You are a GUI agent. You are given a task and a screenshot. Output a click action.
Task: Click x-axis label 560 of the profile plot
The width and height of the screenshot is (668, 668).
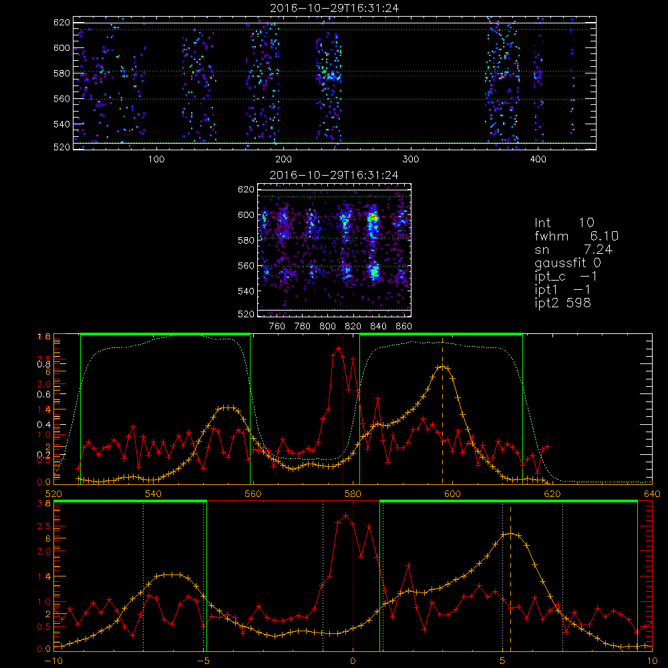(x=253, y=494)
